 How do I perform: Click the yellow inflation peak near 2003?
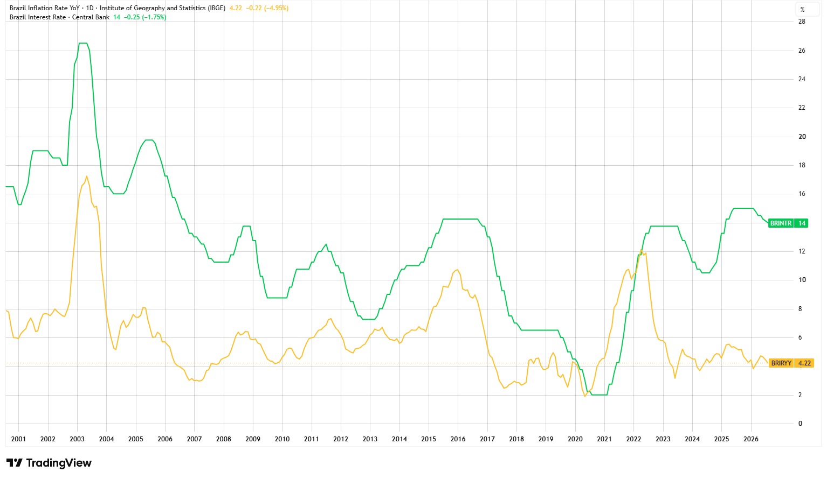(x=87, y=176)
